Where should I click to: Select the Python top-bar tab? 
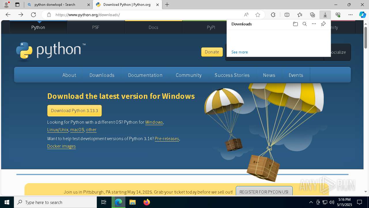pos(38,27)
